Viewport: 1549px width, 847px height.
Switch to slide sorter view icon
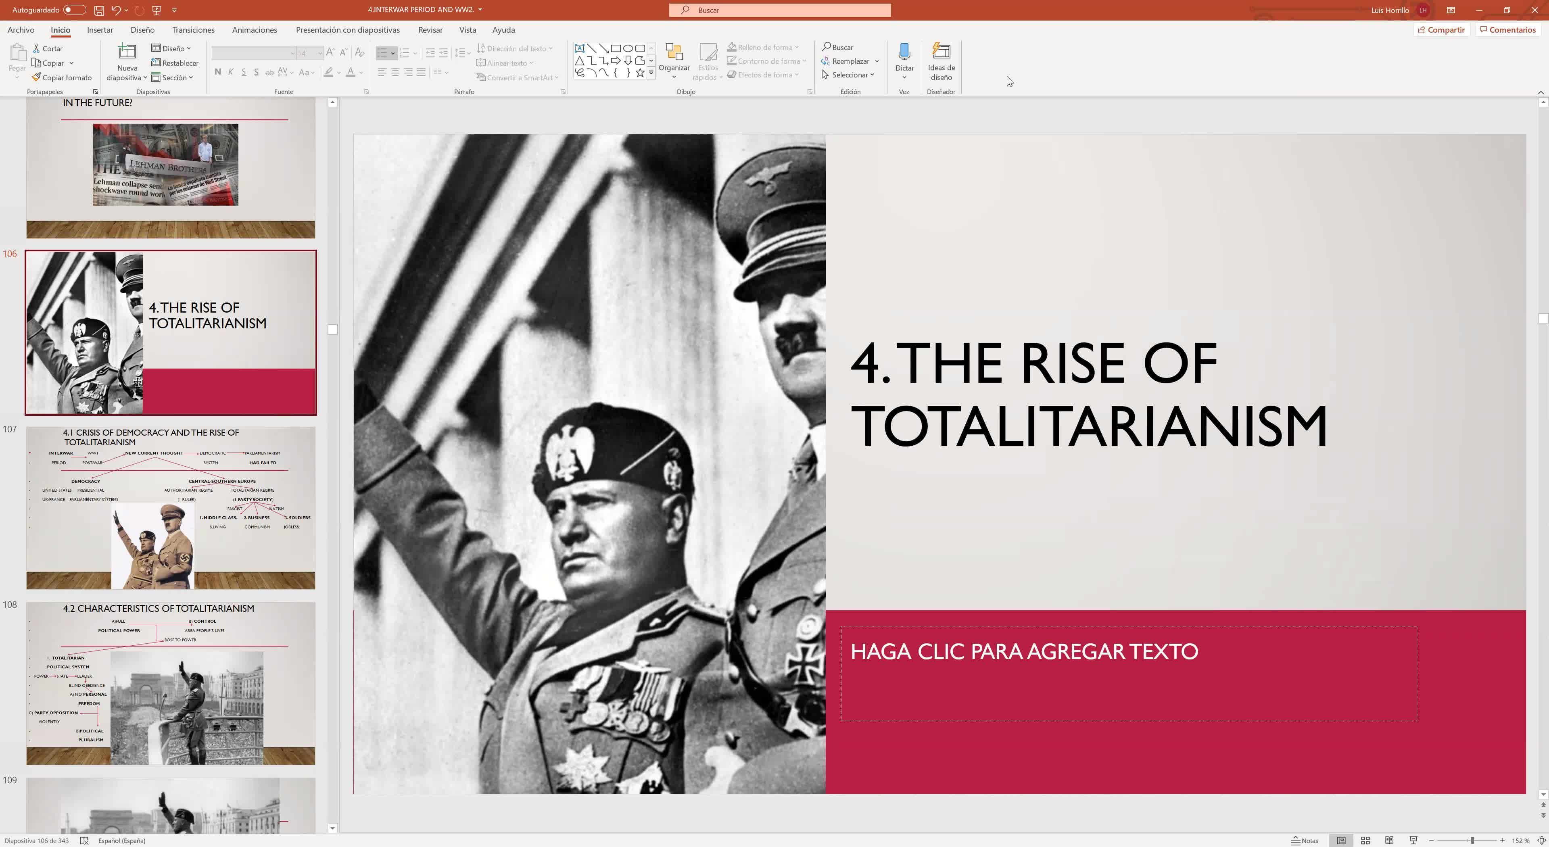click(1365, 841)
